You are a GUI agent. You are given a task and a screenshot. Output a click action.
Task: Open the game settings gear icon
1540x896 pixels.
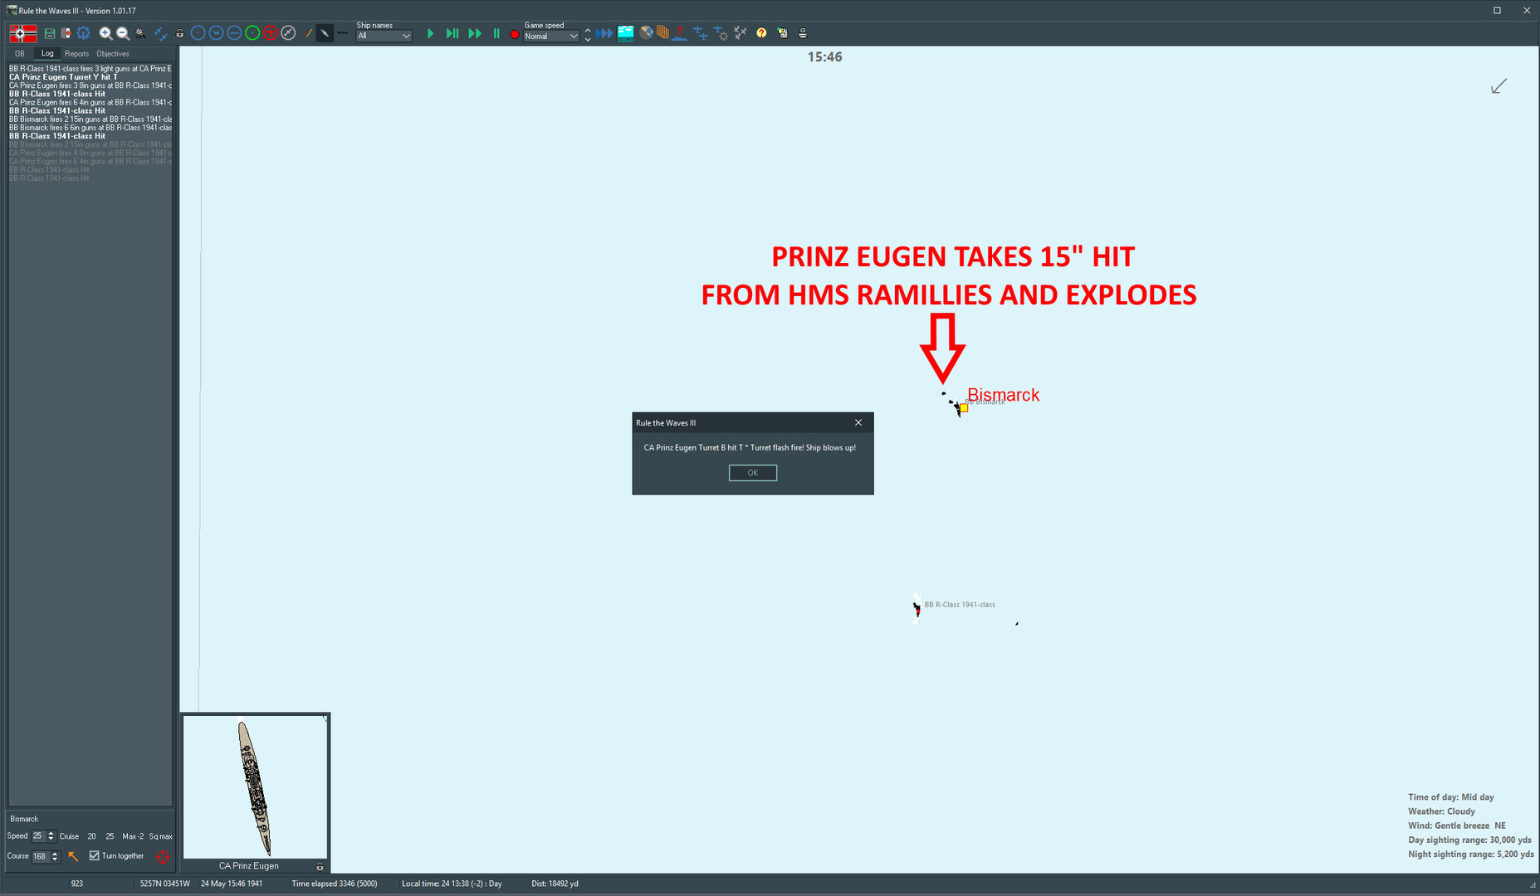[82, 33]
